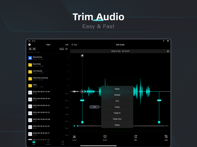Tap the search magnifier icon

click(x=30, y=49)
